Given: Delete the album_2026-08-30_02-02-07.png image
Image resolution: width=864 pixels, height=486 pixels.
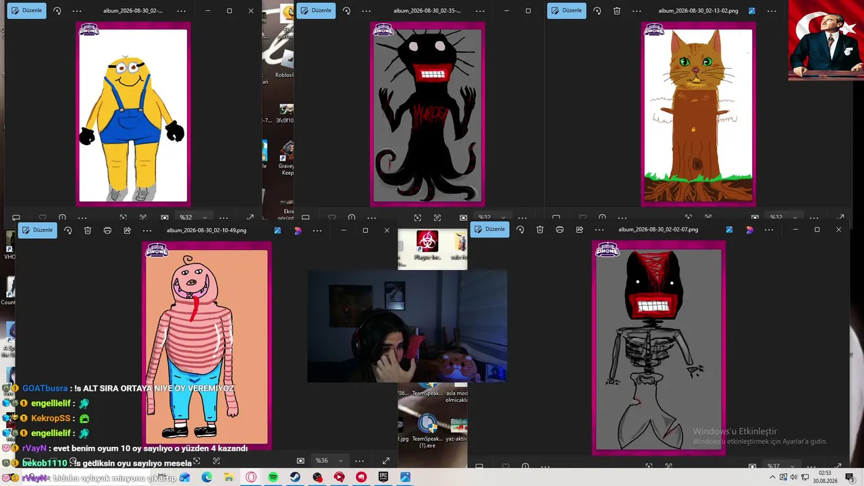Looking at the screenshot, I should click(540, 230).
